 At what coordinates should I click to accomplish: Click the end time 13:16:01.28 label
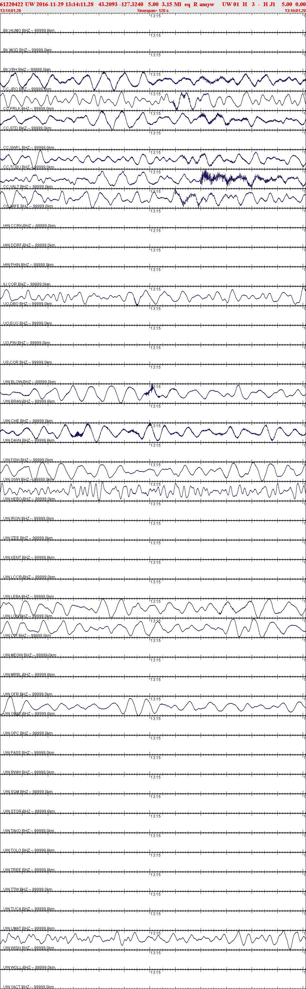click(295, 11)
